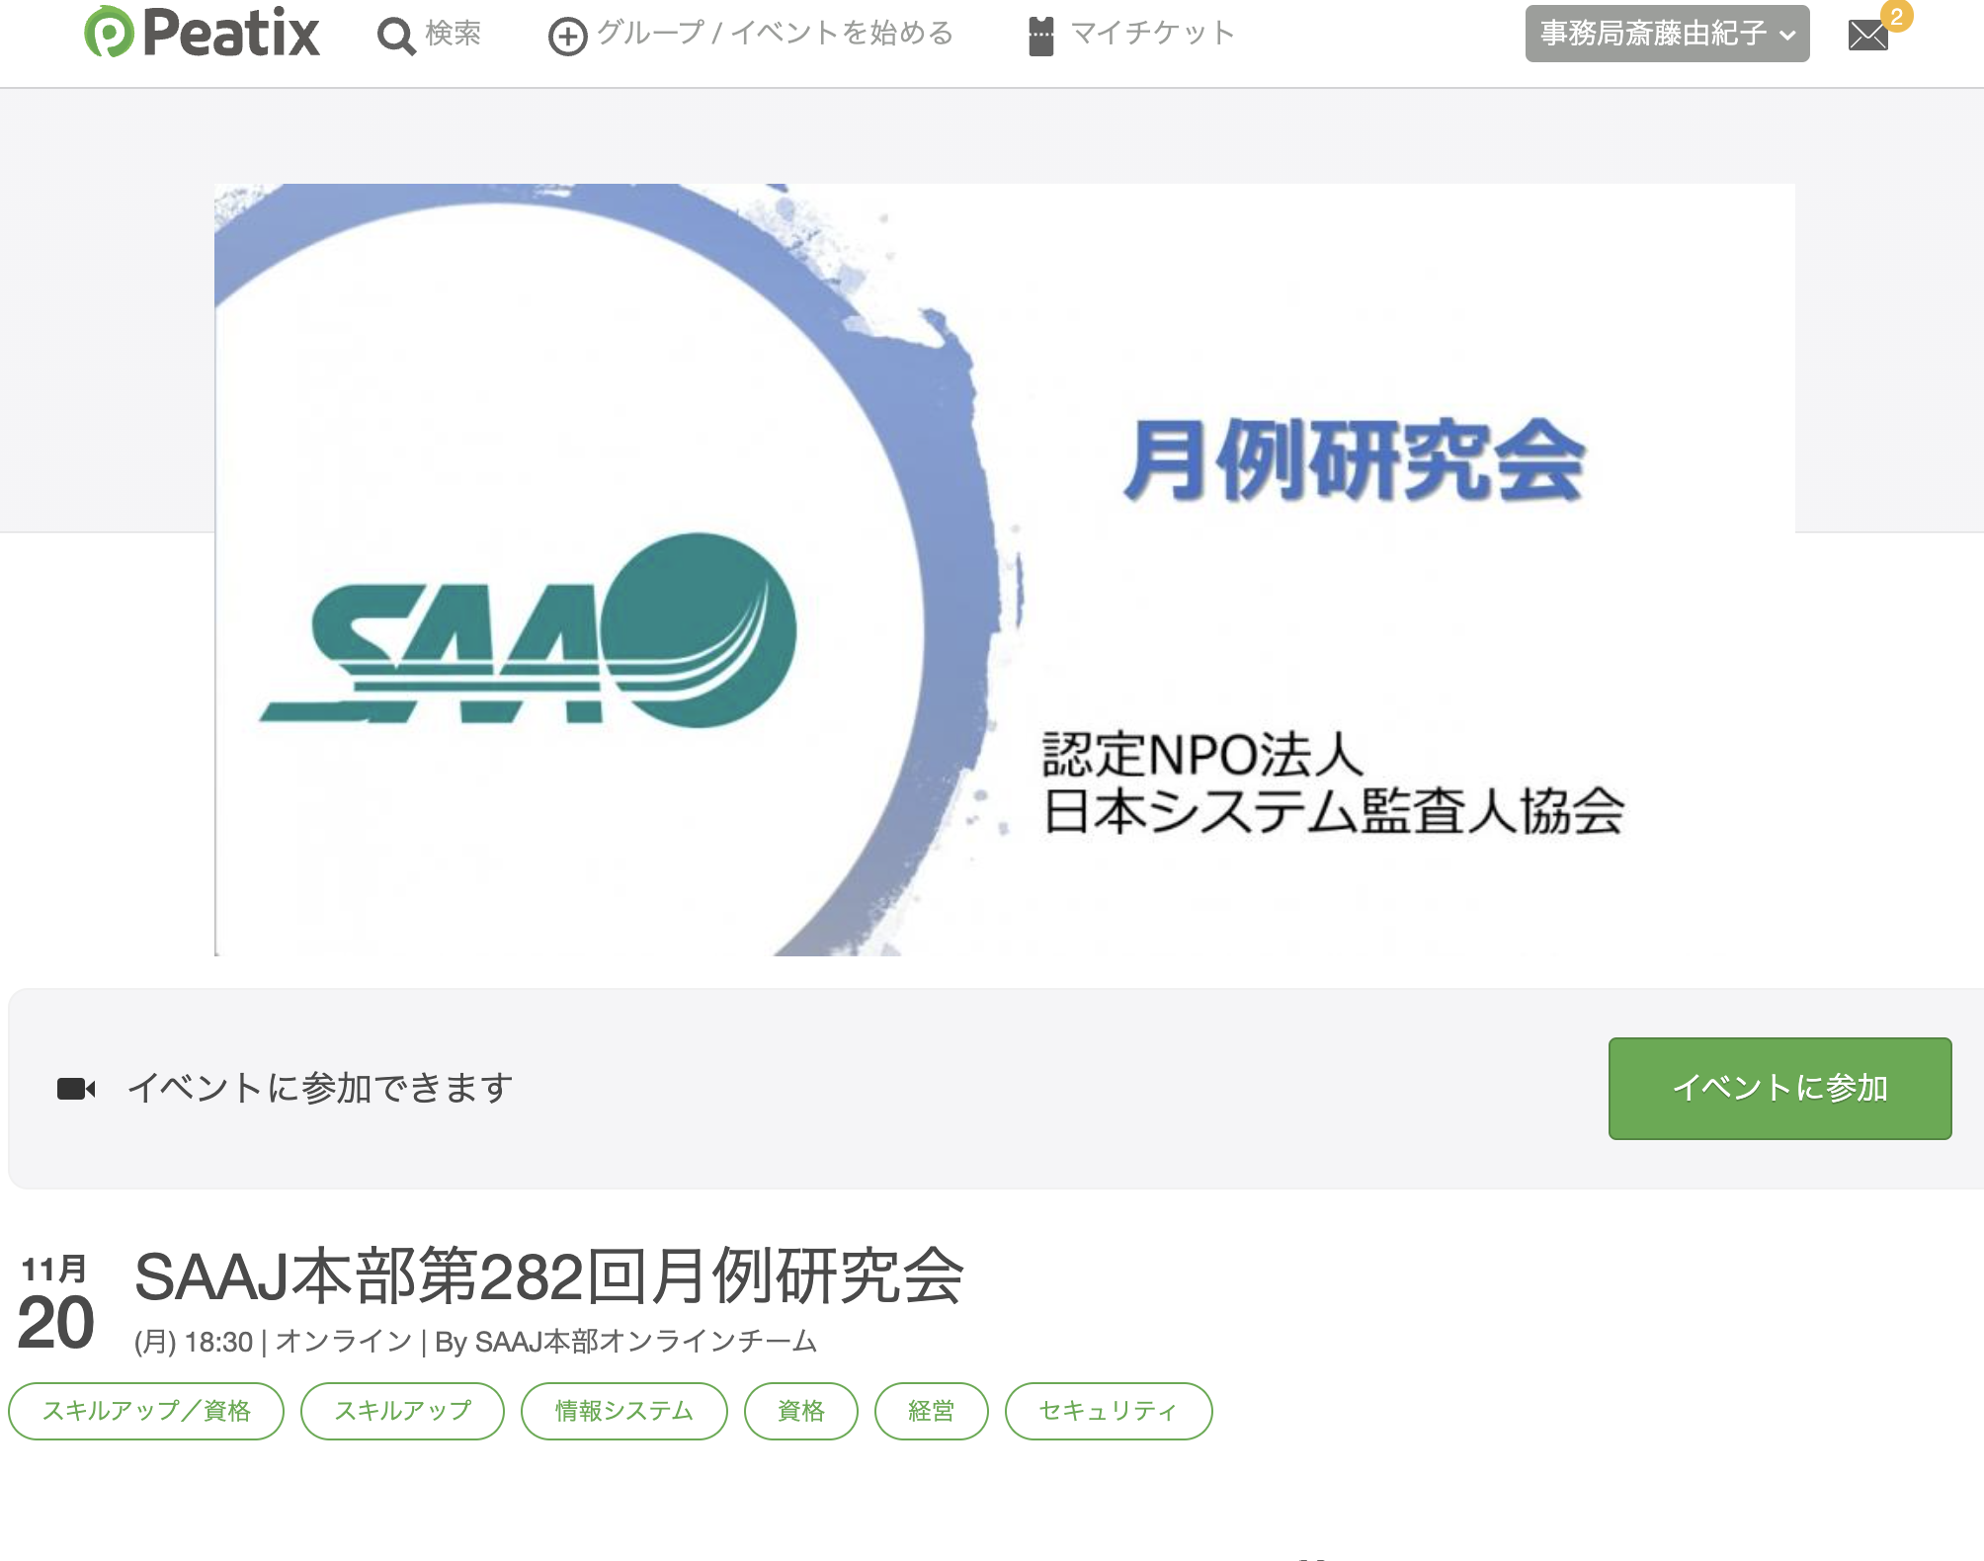1984x1561 pixels.
Task: Click the 検索 search label
Action: [x=454, y=34]
